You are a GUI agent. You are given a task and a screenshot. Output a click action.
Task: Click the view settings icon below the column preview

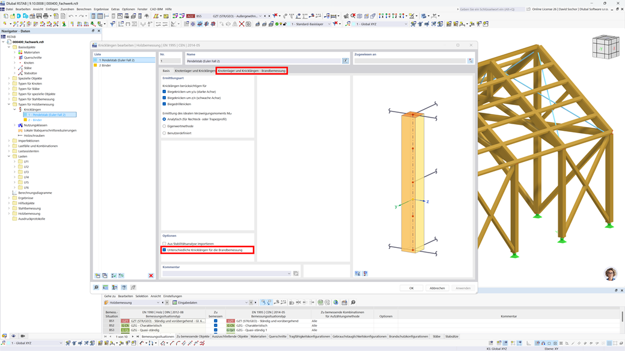pos(358,274)
